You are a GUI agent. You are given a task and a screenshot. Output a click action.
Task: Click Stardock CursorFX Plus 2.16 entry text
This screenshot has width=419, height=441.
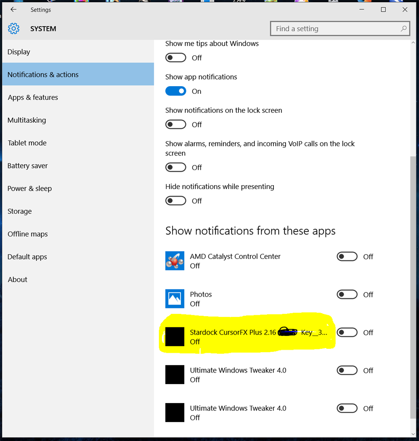(x=258, y=332)
